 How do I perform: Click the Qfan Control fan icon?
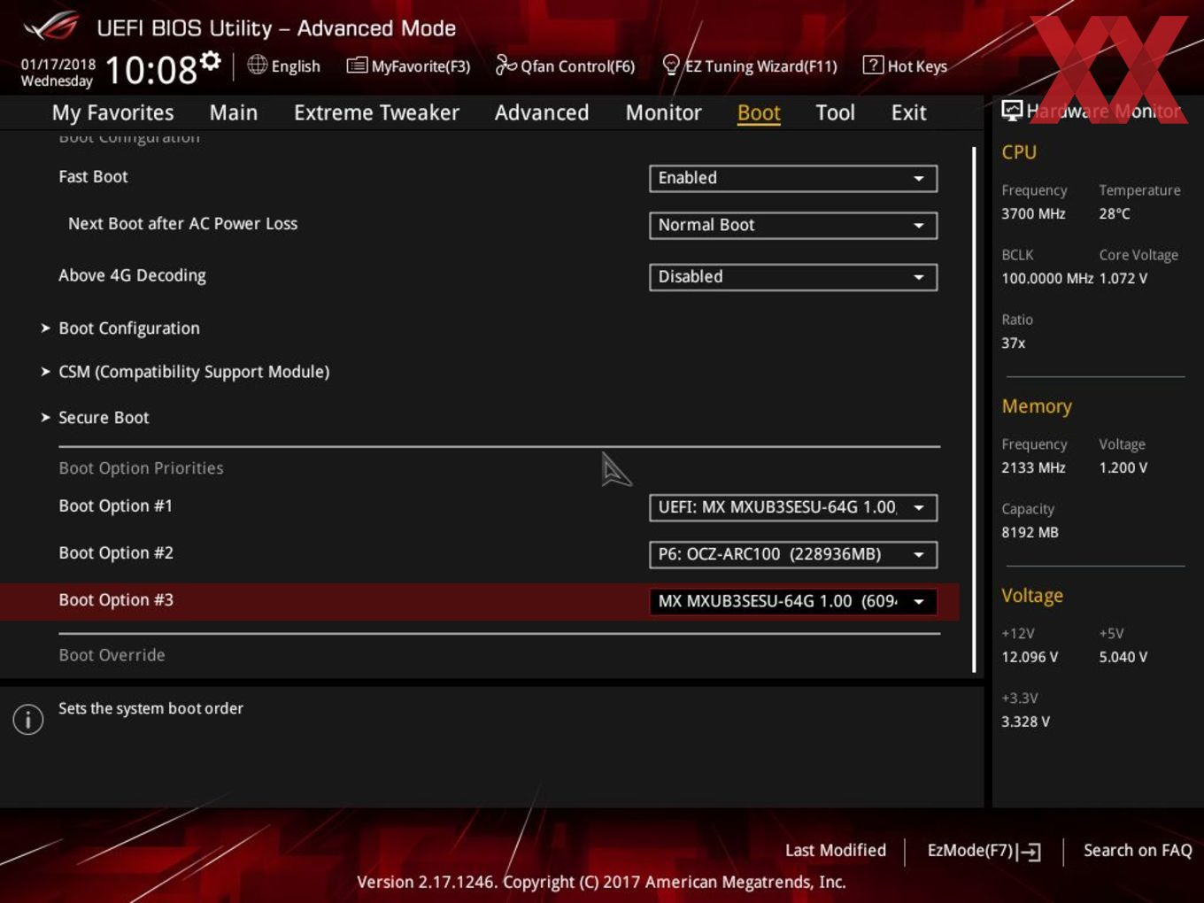coord(506,65)
